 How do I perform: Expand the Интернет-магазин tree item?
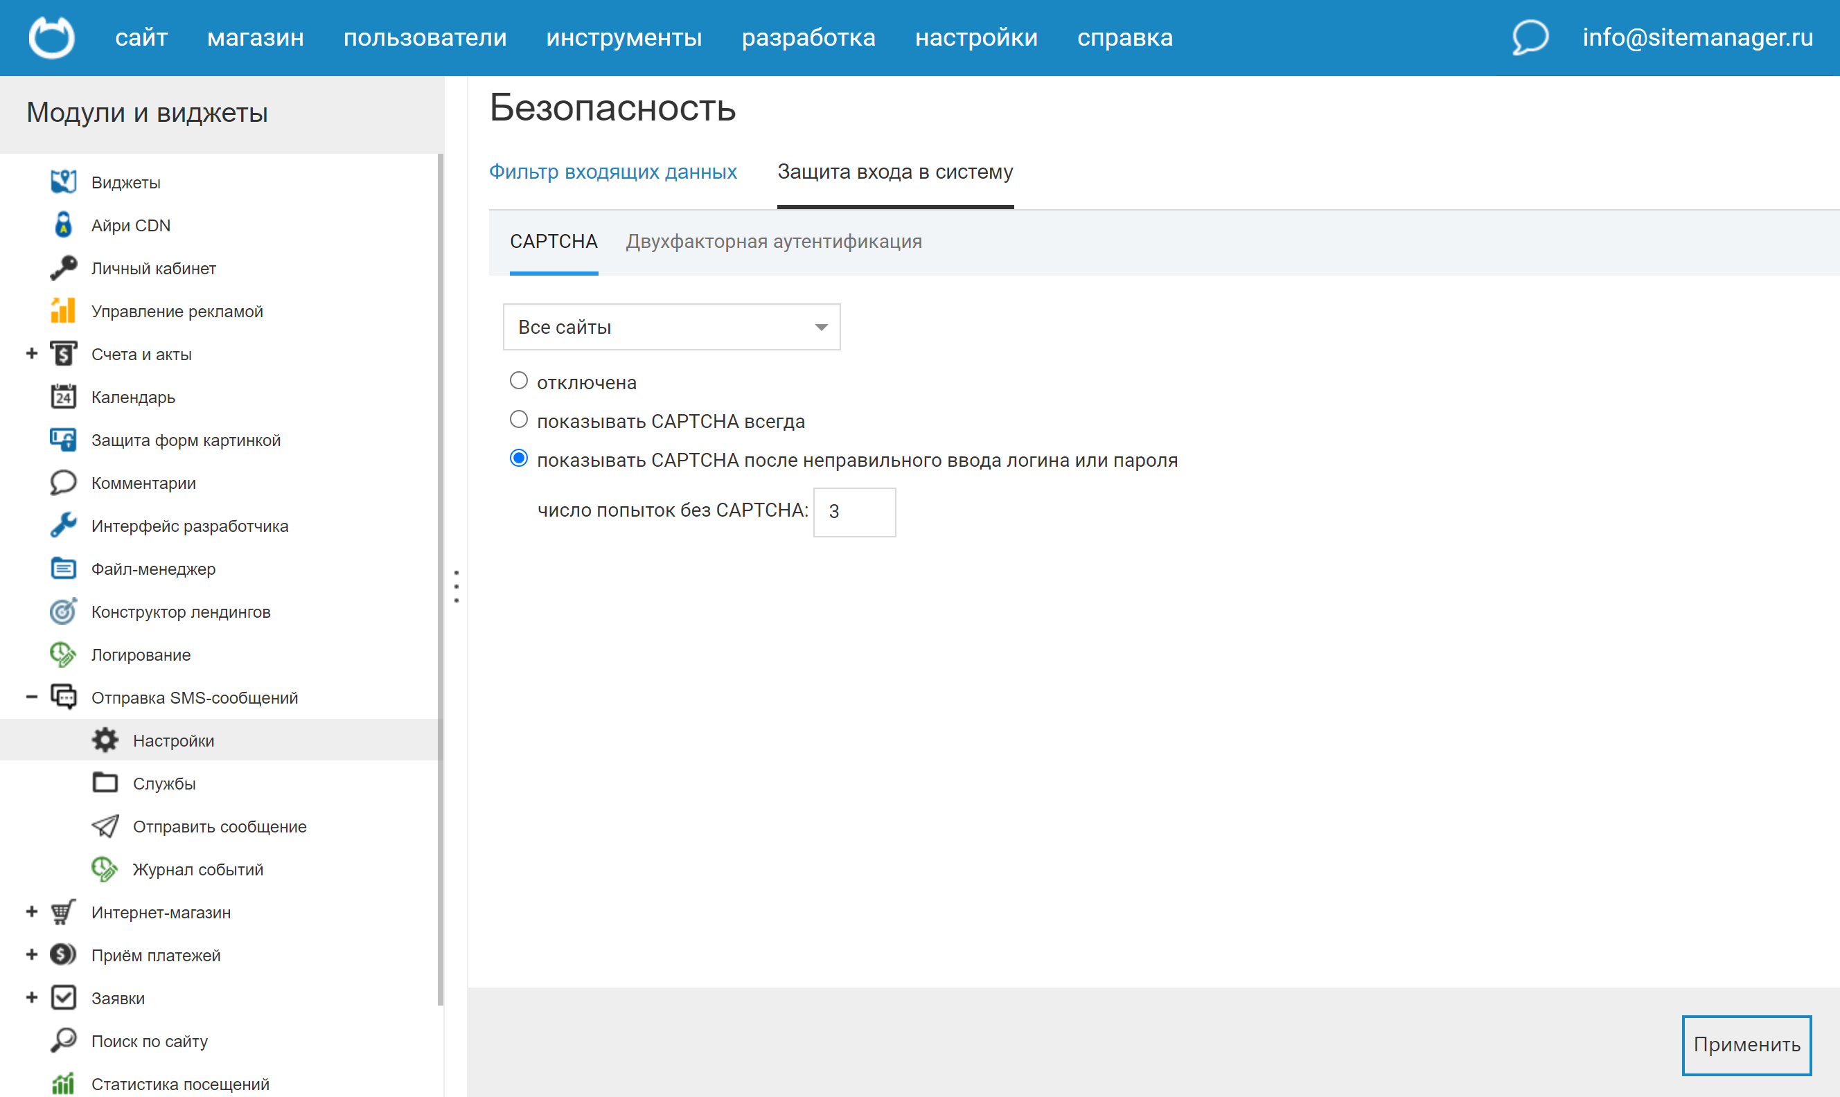click(x=31, y=911)
